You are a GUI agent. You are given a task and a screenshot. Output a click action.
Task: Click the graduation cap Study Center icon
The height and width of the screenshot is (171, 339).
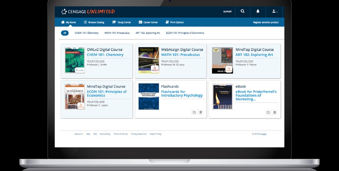114,22
